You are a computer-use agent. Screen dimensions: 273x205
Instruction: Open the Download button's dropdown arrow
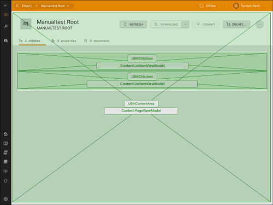[x=186, y=24]
